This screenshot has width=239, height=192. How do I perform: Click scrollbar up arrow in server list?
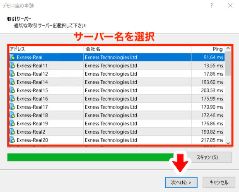pyautogui.click(x=228, y=48)
